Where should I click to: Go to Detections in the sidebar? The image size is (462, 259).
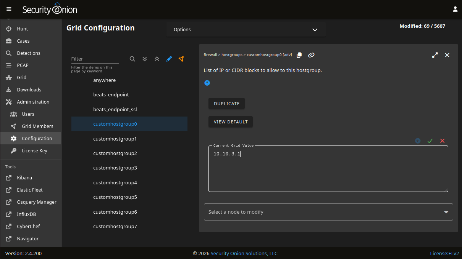pyautogui.click(x=29, y=53)
